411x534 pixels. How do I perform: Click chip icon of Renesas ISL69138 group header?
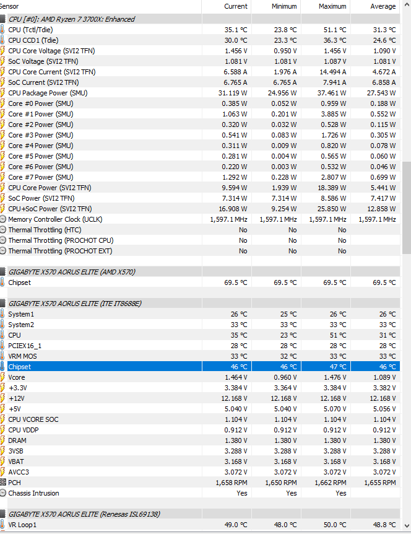[2, 514]
